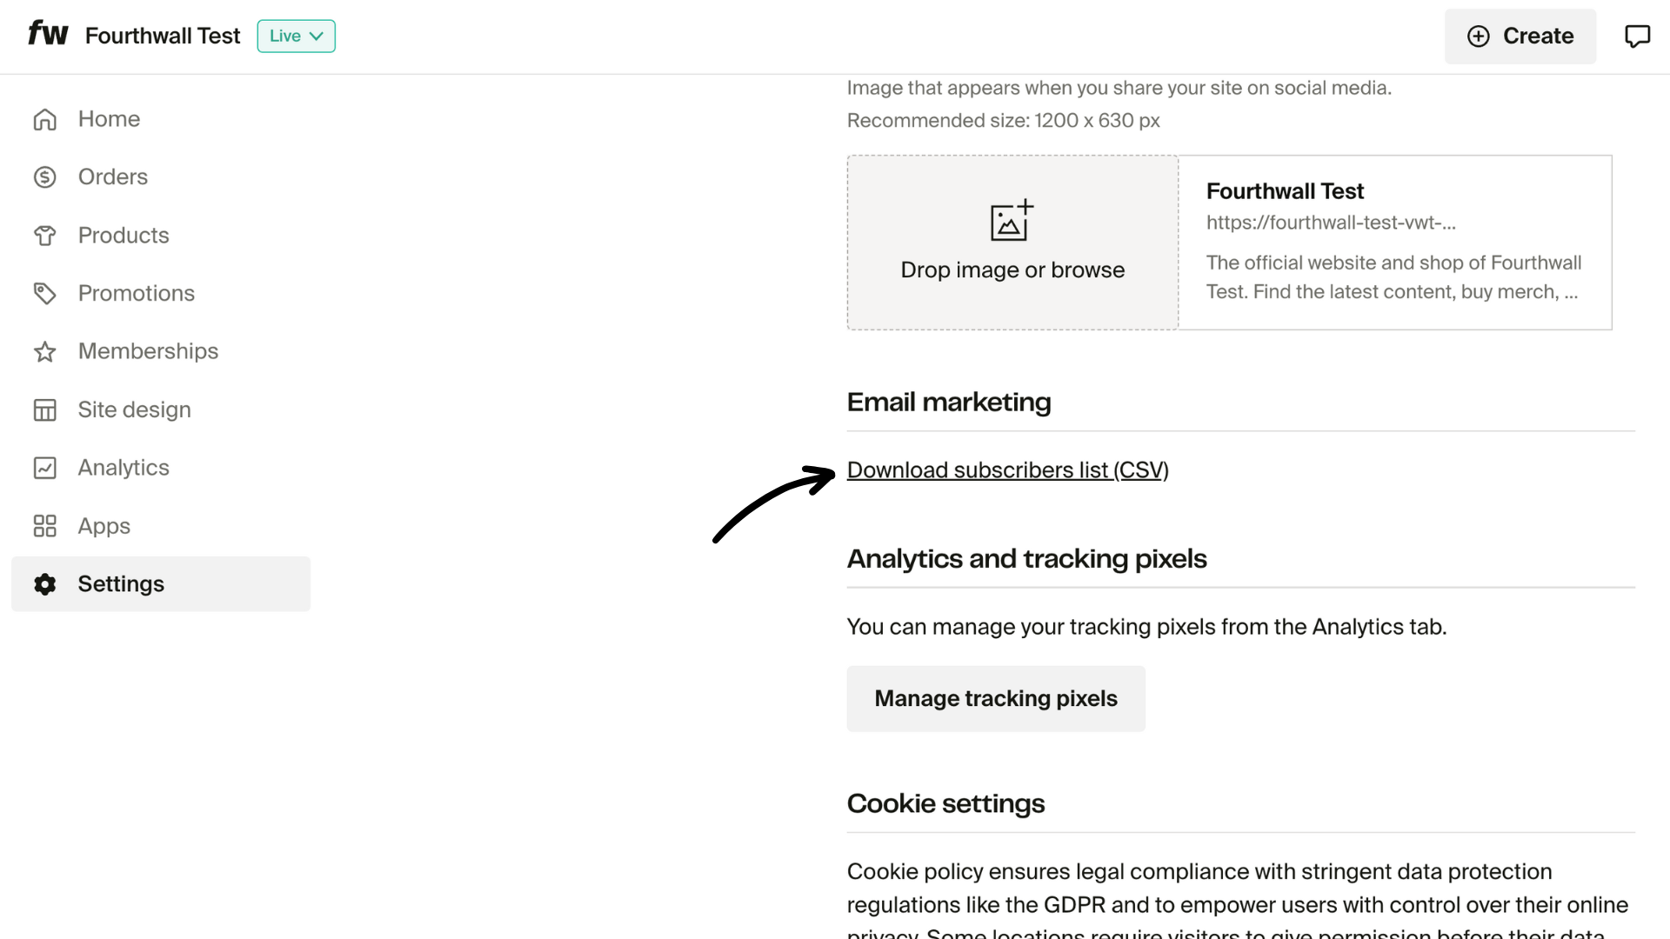Select the Analytics chart icon

tap(45, 468)
